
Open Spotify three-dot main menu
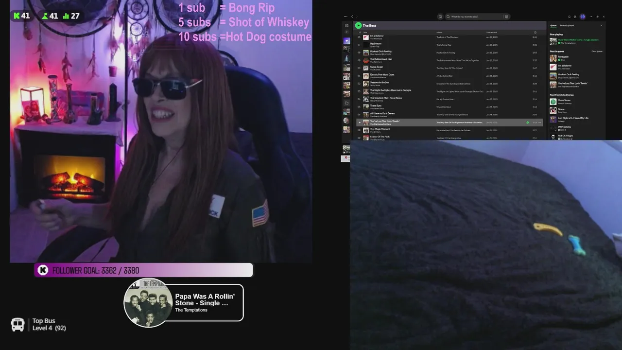[346, 17]
